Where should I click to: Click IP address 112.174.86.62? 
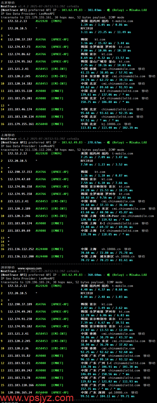[x=19, y=54]
